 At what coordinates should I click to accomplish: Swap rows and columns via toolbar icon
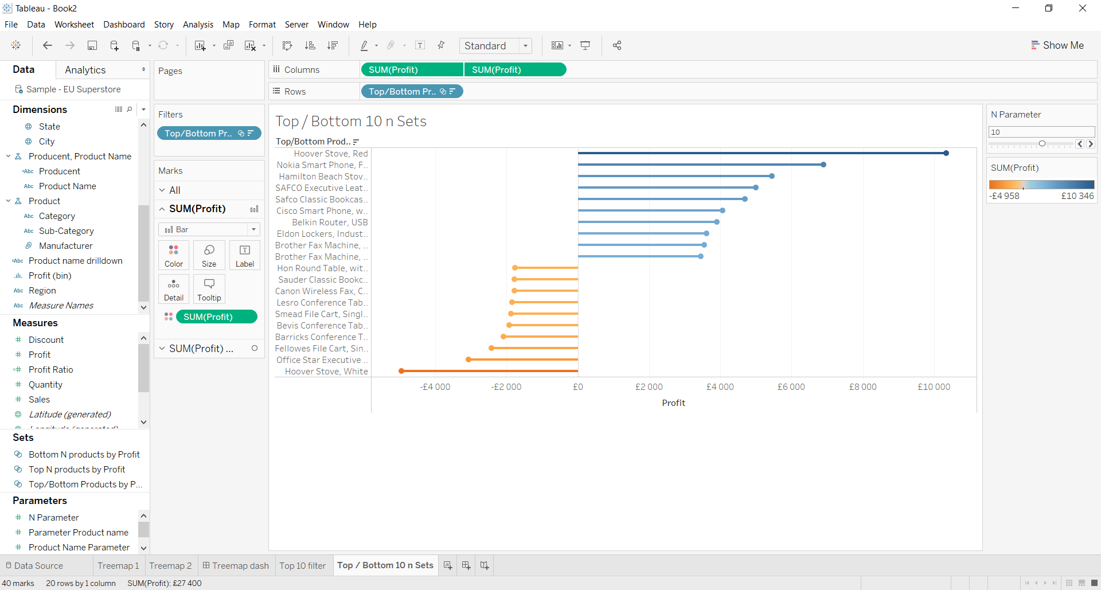(x=287, y=46)
